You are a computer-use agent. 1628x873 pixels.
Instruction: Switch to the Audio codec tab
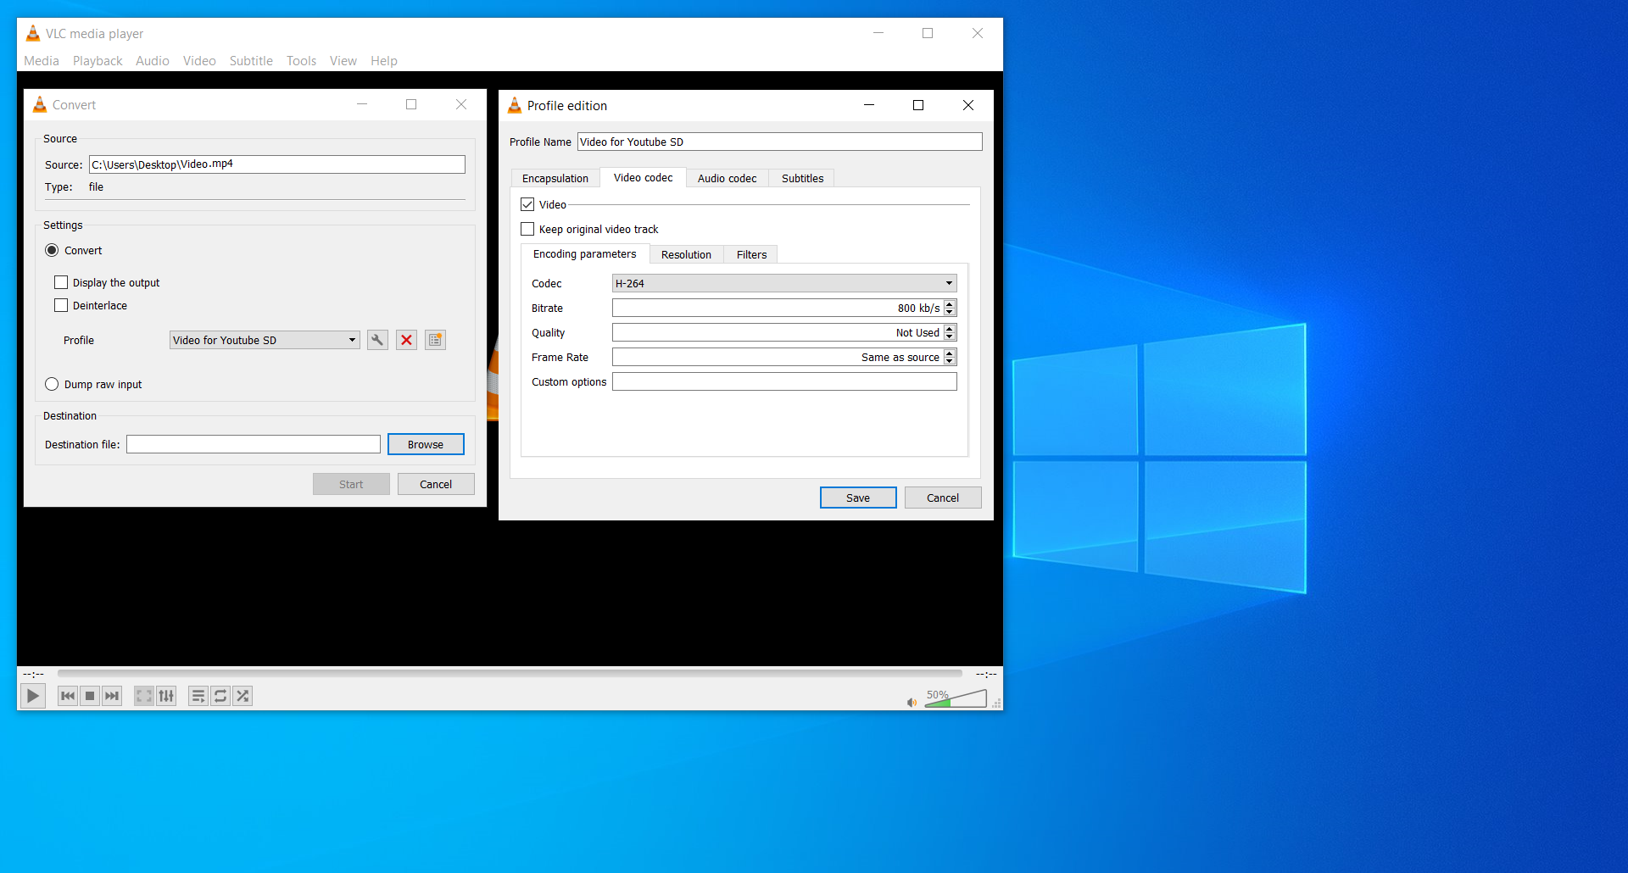pos(727,178)
